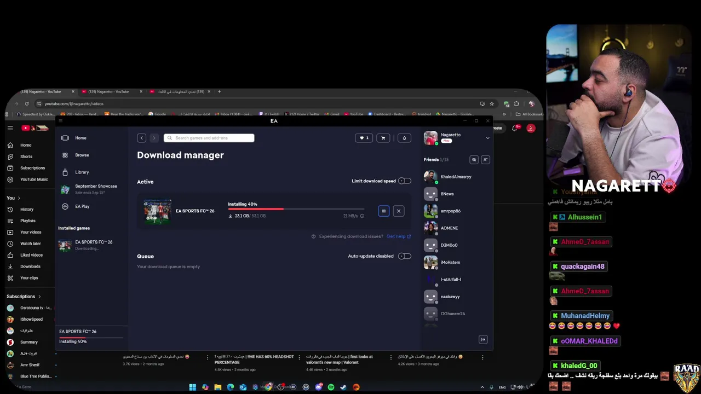
Task: Cancel the EA SPORTS FC 26 download
Action: pos(398,211)
